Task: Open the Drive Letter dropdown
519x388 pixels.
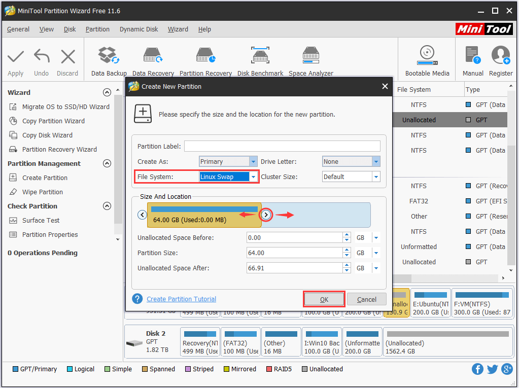Action: point(376,161)
